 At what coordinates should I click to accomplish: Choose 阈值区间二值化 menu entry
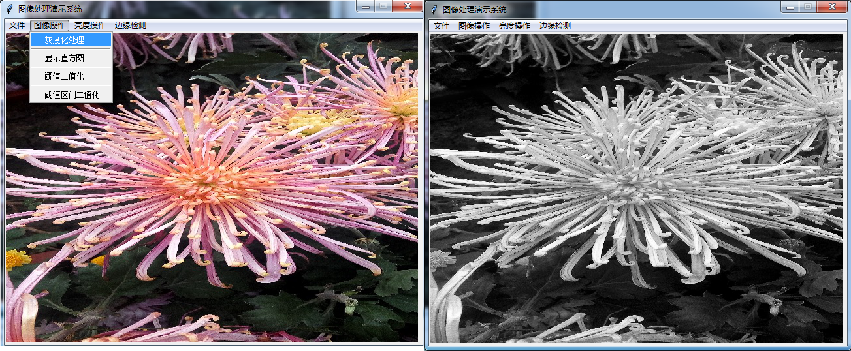point(71,95)
